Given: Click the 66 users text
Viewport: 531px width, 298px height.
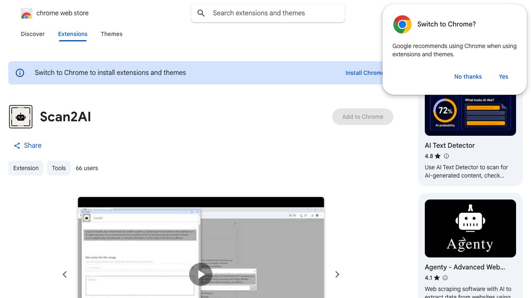Looking at the screenshot, I should click(87, 168).
